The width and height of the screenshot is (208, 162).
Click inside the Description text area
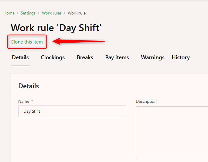[172, 133]
